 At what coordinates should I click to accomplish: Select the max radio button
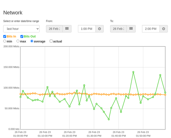point(18,41)
